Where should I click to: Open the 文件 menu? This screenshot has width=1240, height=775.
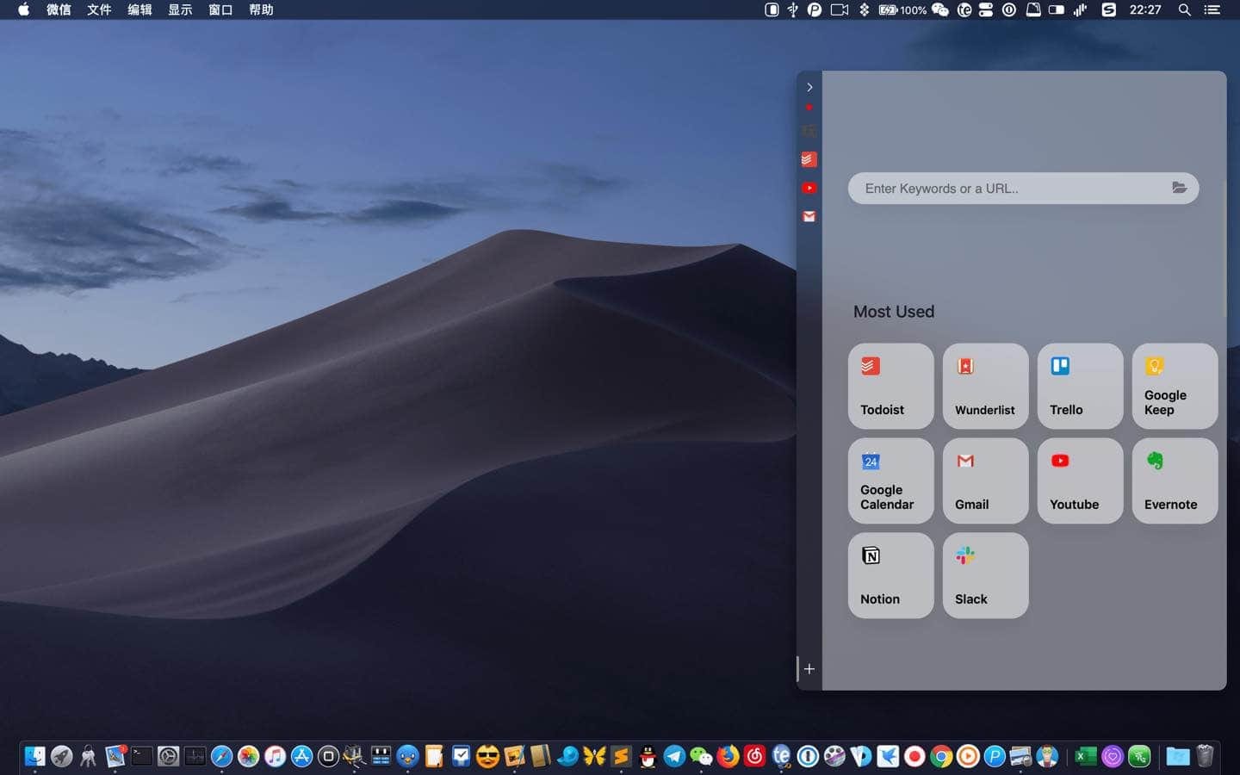tap(99, 9)
